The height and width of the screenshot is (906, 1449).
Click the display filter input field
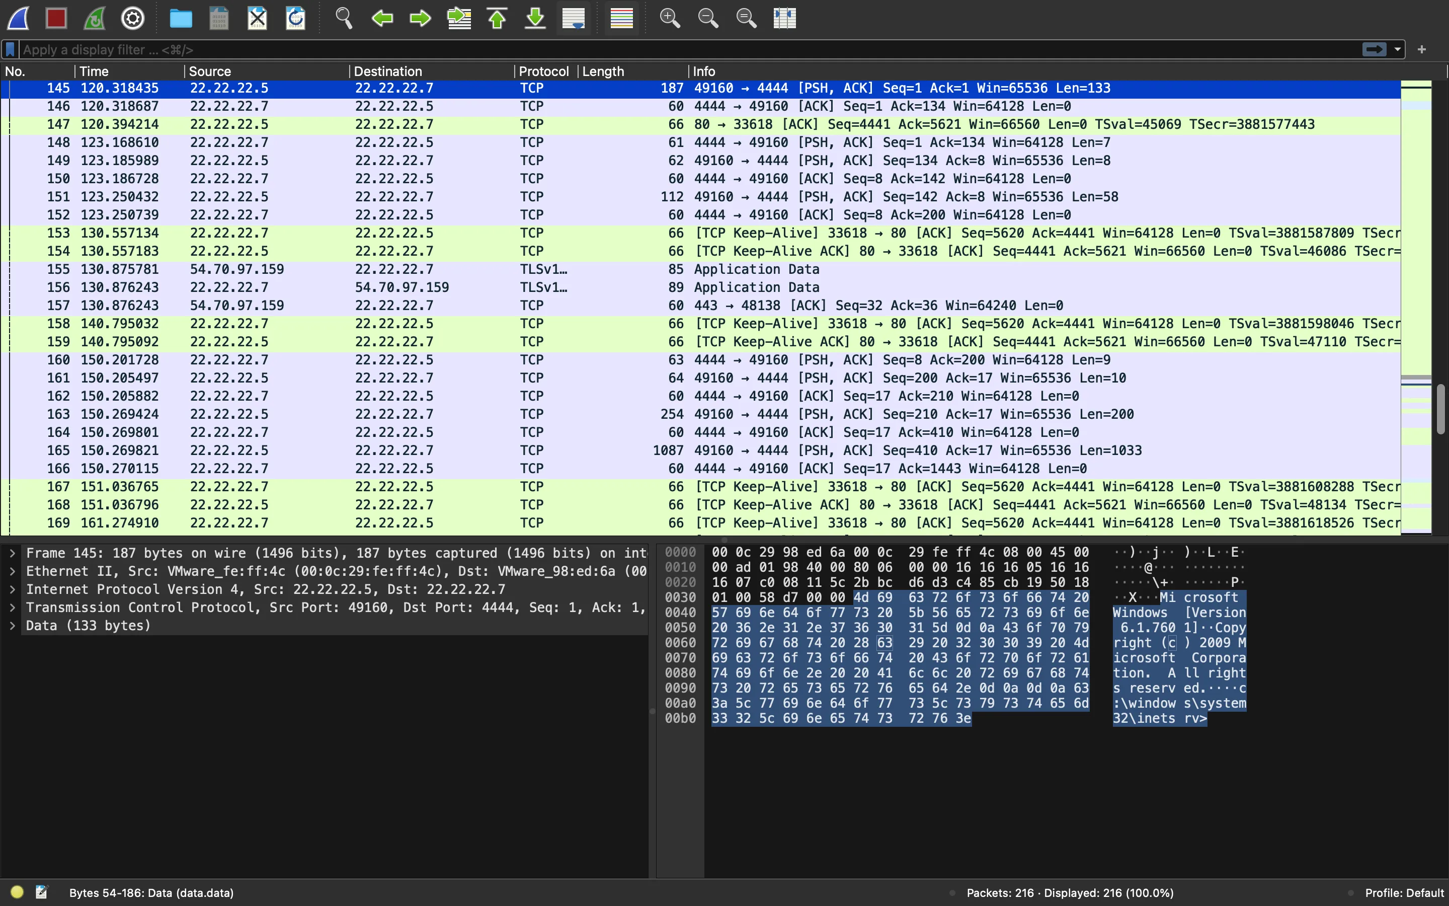tap(689, 49)
